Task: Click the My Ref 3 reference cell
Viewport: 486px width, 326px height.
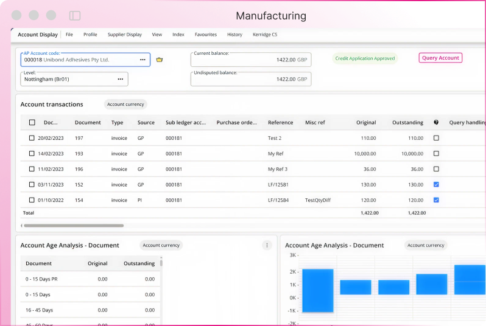Action: click(277, 169)
